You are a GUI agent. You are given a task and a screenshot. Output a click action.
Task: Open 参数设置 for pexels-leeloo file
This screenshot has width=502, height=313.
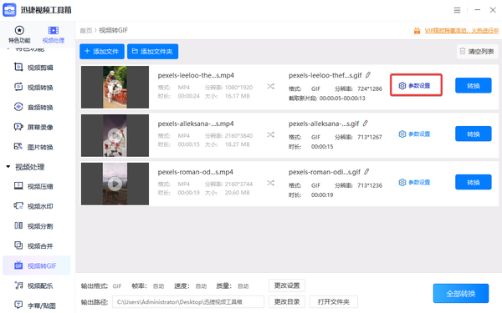414,86
